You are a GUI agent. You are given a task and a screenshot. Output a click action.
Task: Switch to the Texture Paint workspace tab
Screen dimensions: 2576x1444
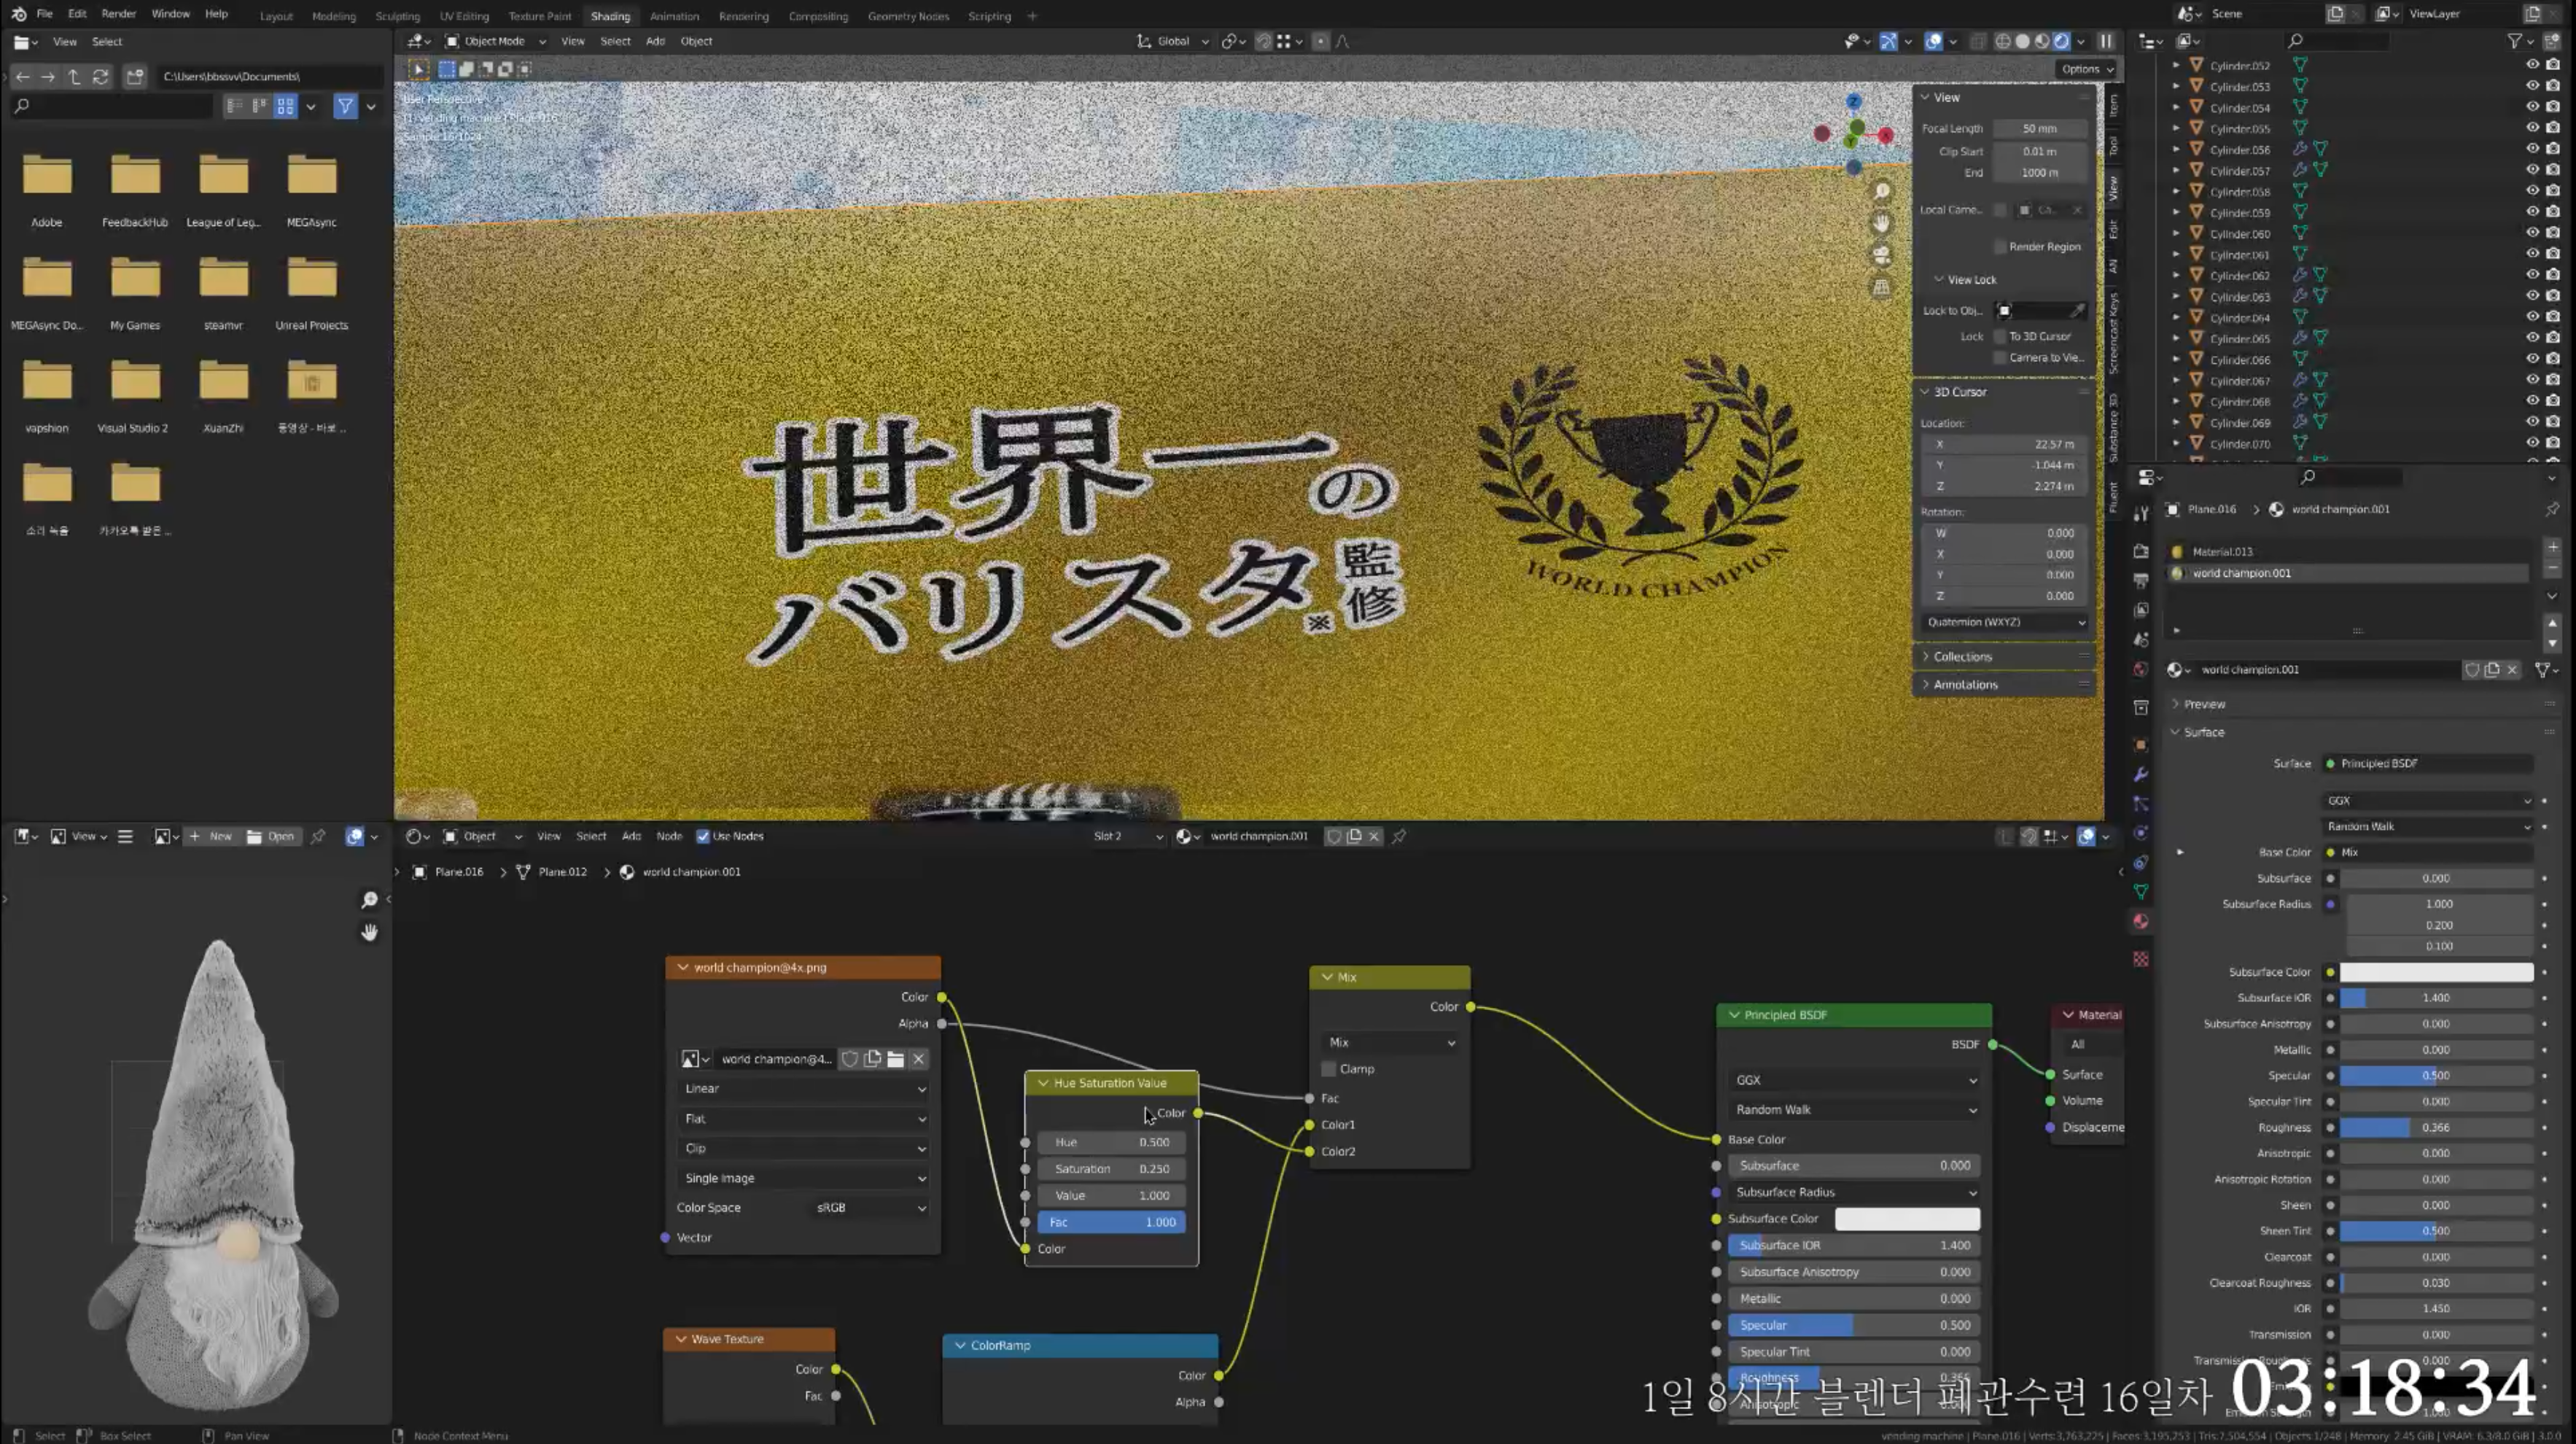click(539, 16)
